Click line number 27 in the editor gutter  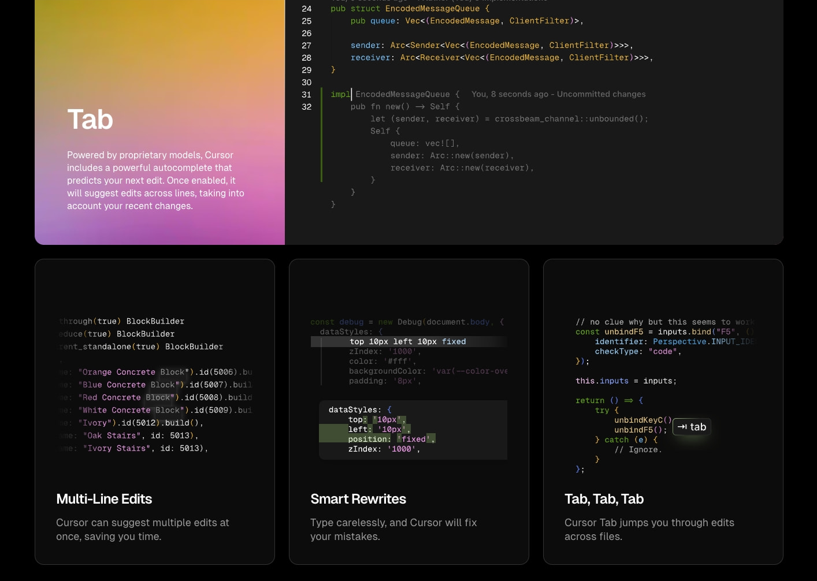coord(307,46)
